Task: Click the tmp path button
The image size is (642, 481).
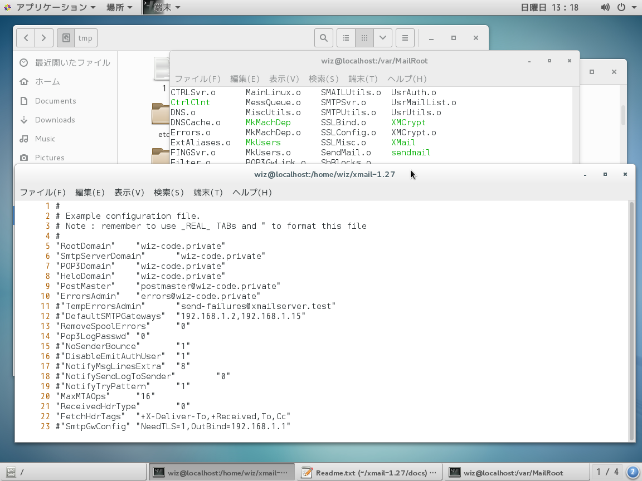Action: (x=85, y=38)
